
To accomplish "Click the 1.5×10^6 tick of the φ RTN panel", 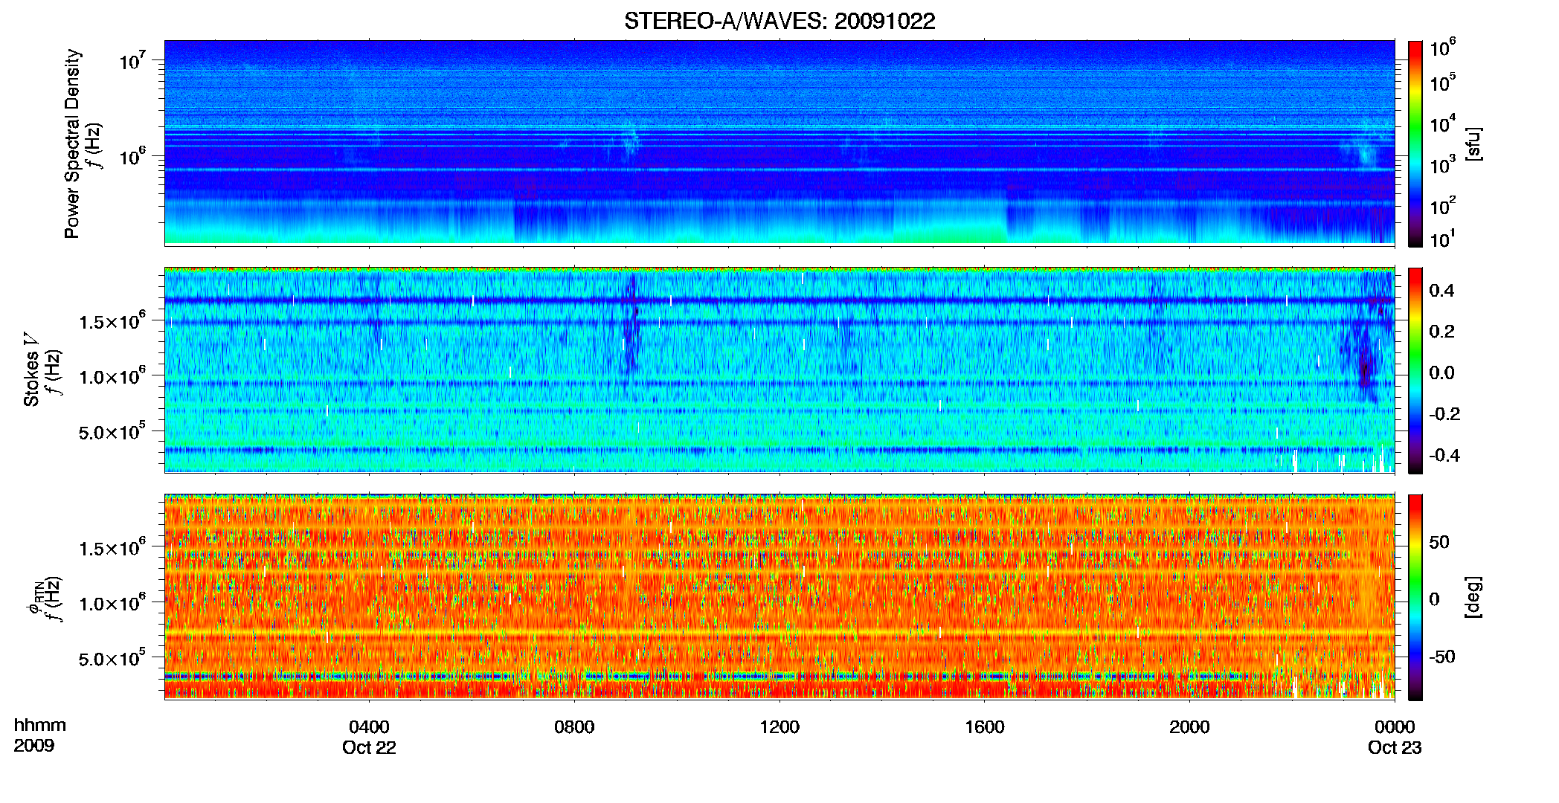I will pyautogui.click(x=113, y=548).
